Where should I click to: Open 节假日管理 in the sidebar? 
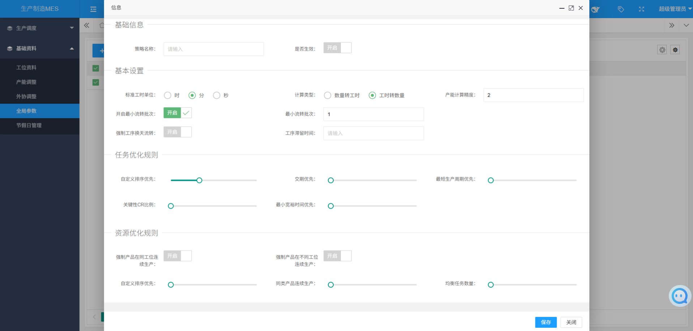pos(29,126)
